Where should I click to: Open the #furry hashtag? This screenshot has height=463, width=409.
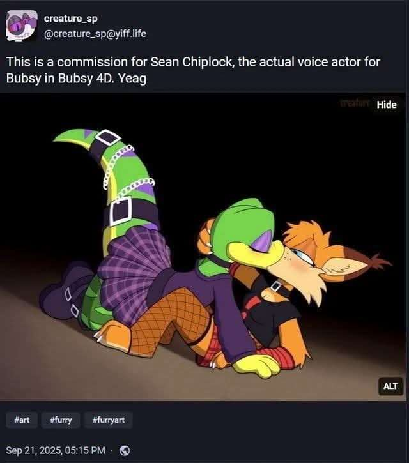pyautogui.click(x=61, y=420)
